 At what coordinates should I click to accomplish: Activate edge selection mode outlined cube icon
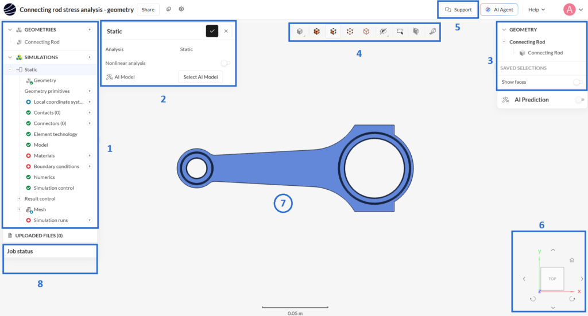(366, 32)
